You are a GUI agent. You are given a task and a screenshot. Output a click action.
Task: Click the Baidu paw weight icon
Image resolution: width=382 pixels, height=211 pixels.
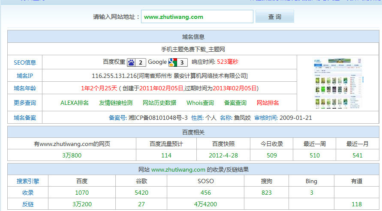pos(131,62)
